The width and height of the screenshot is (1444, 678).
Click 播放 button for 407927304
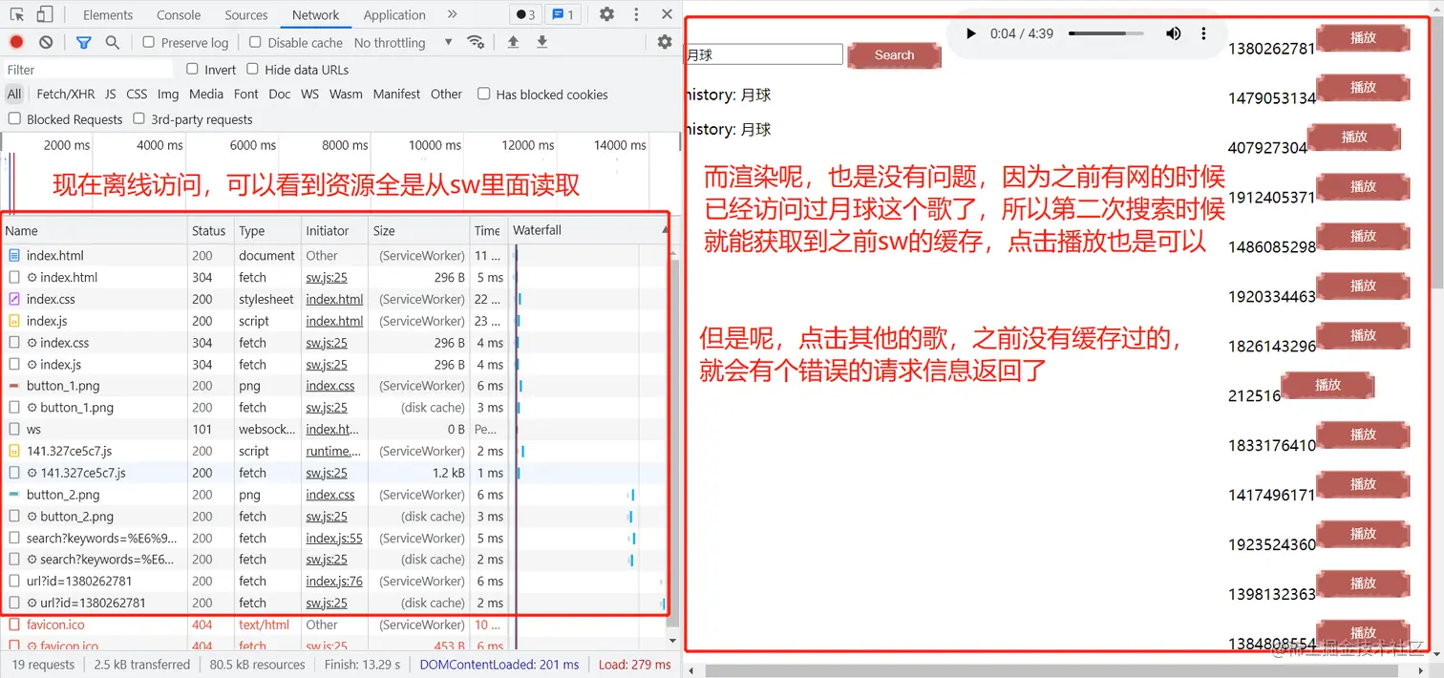tap(1354, 138)
